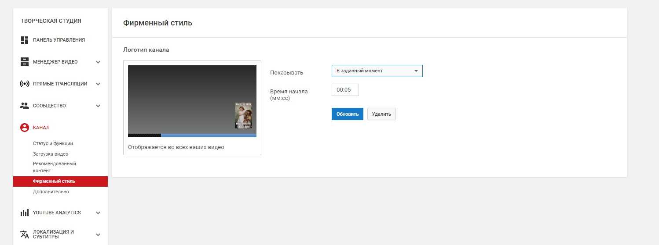The height and width of the screenshot is (245, 659).
Task: Click the start time field showing 00:05
Action: point(345,90)
